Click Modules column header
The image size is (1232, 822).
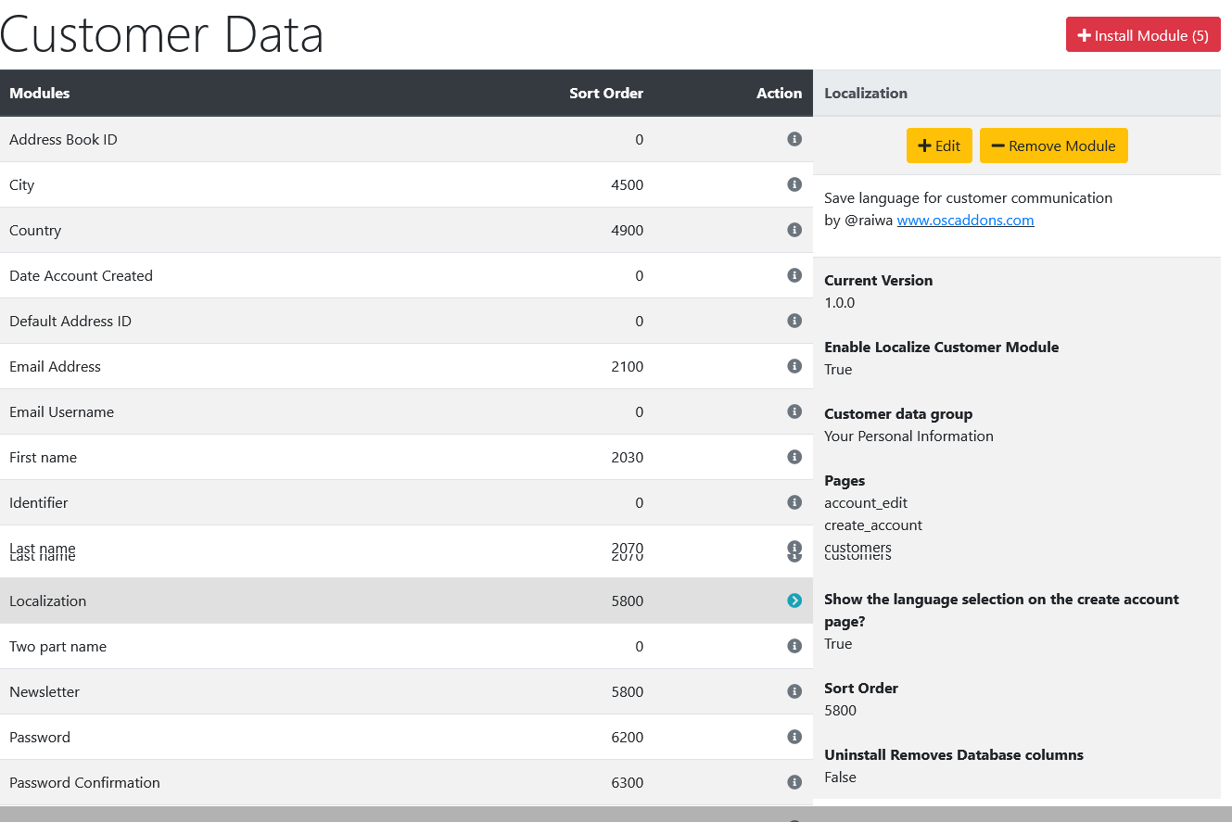tap(39, 93)
